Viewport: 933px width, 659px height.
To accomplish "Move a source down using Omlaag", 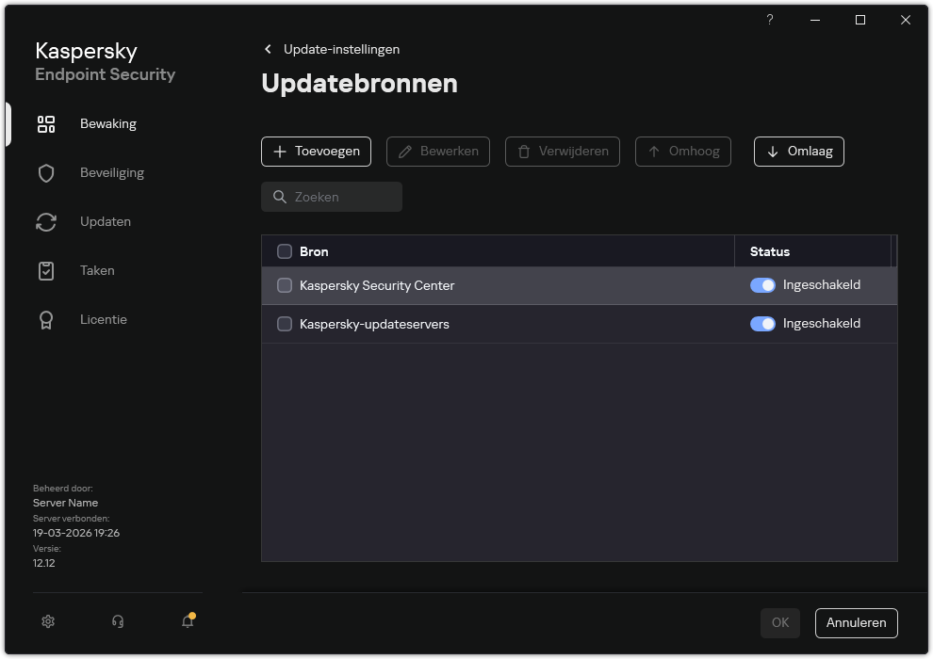I will click(x=798, y=151).
